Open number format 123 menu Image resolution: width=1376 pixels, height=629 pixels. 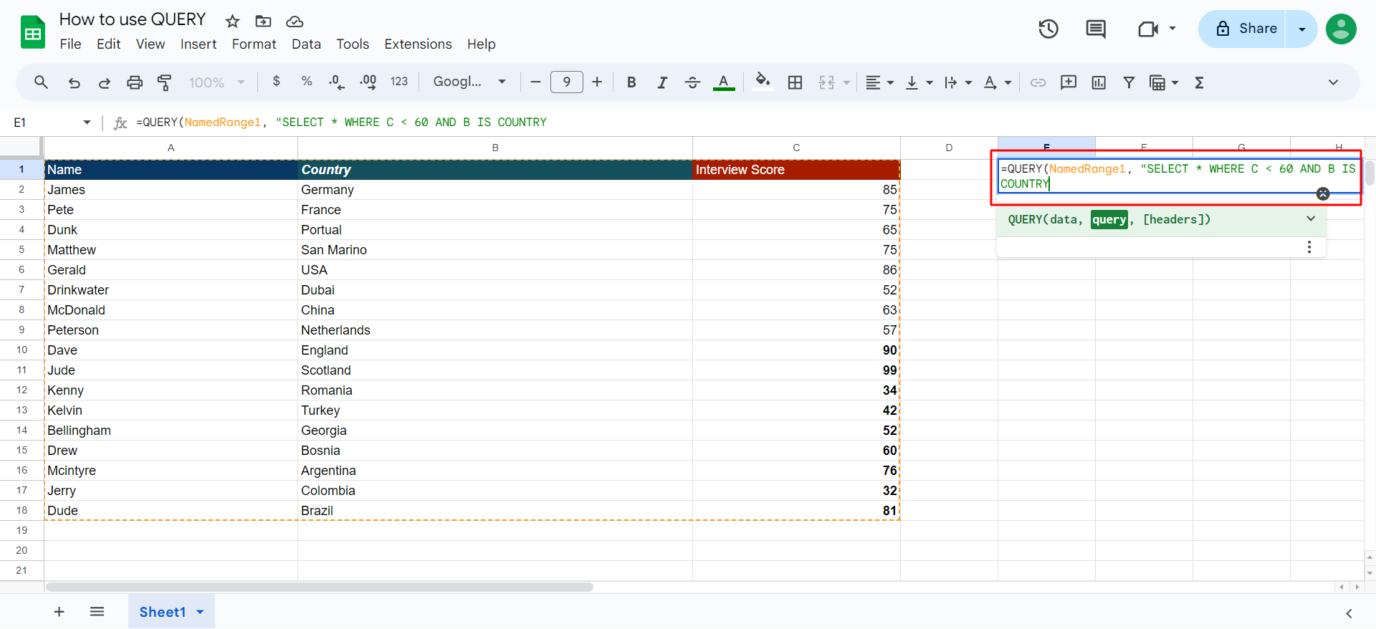[x=399, y=82]
